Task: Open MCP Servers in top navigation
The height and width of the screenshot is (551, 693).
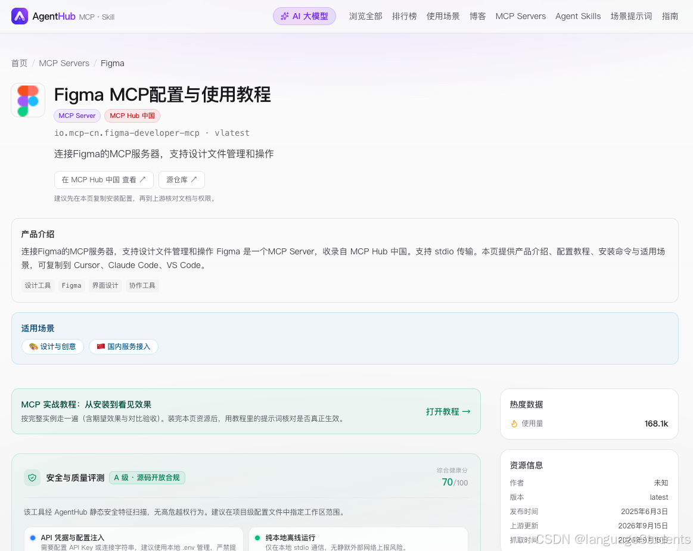Action: tap(520, 16)
